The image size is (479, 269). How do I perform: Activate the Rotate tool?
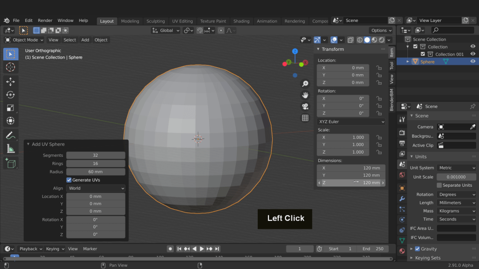10,95
